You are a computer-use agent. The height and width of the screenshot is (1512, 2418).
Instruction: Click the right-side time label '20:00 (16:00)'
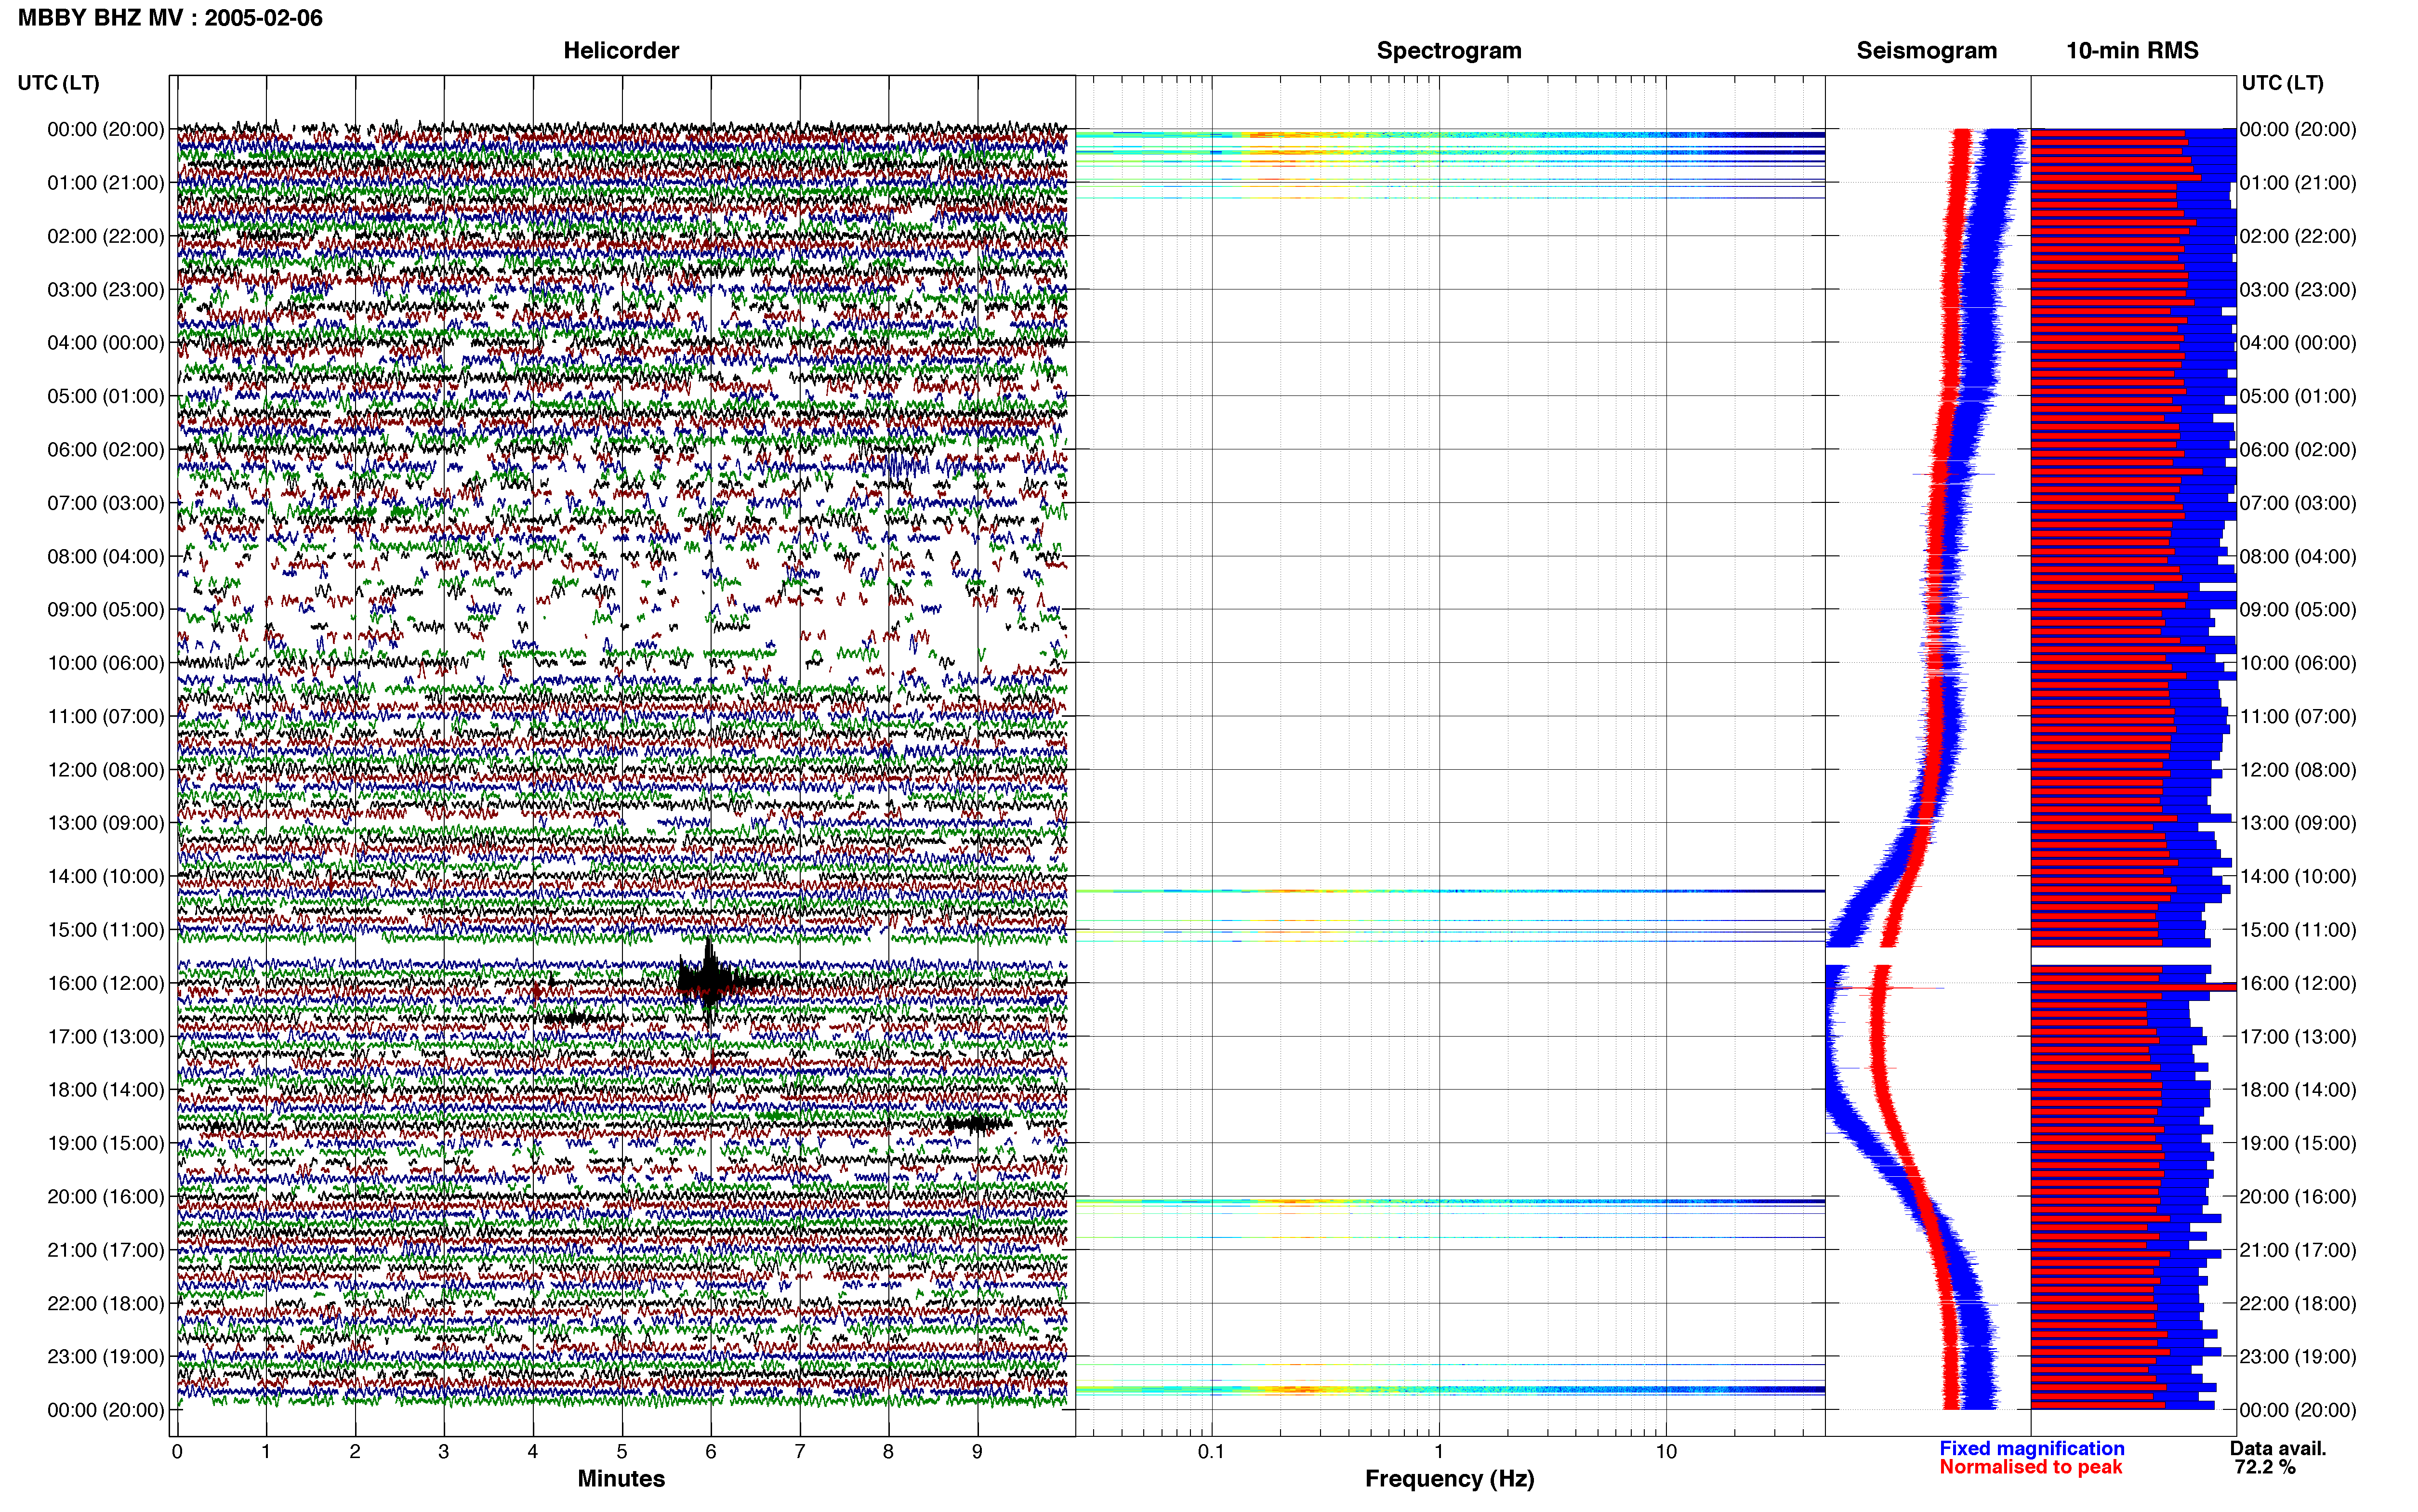2298,1196
